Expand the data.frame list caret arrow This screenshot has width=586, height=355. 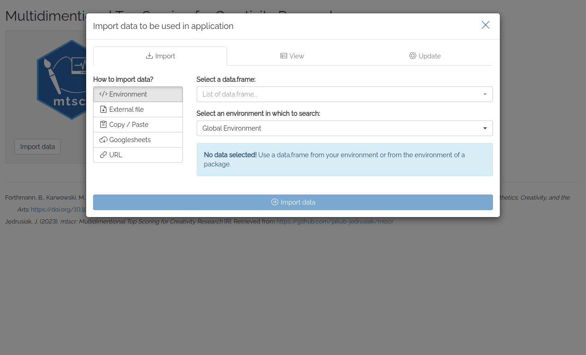tap(485, 94)
